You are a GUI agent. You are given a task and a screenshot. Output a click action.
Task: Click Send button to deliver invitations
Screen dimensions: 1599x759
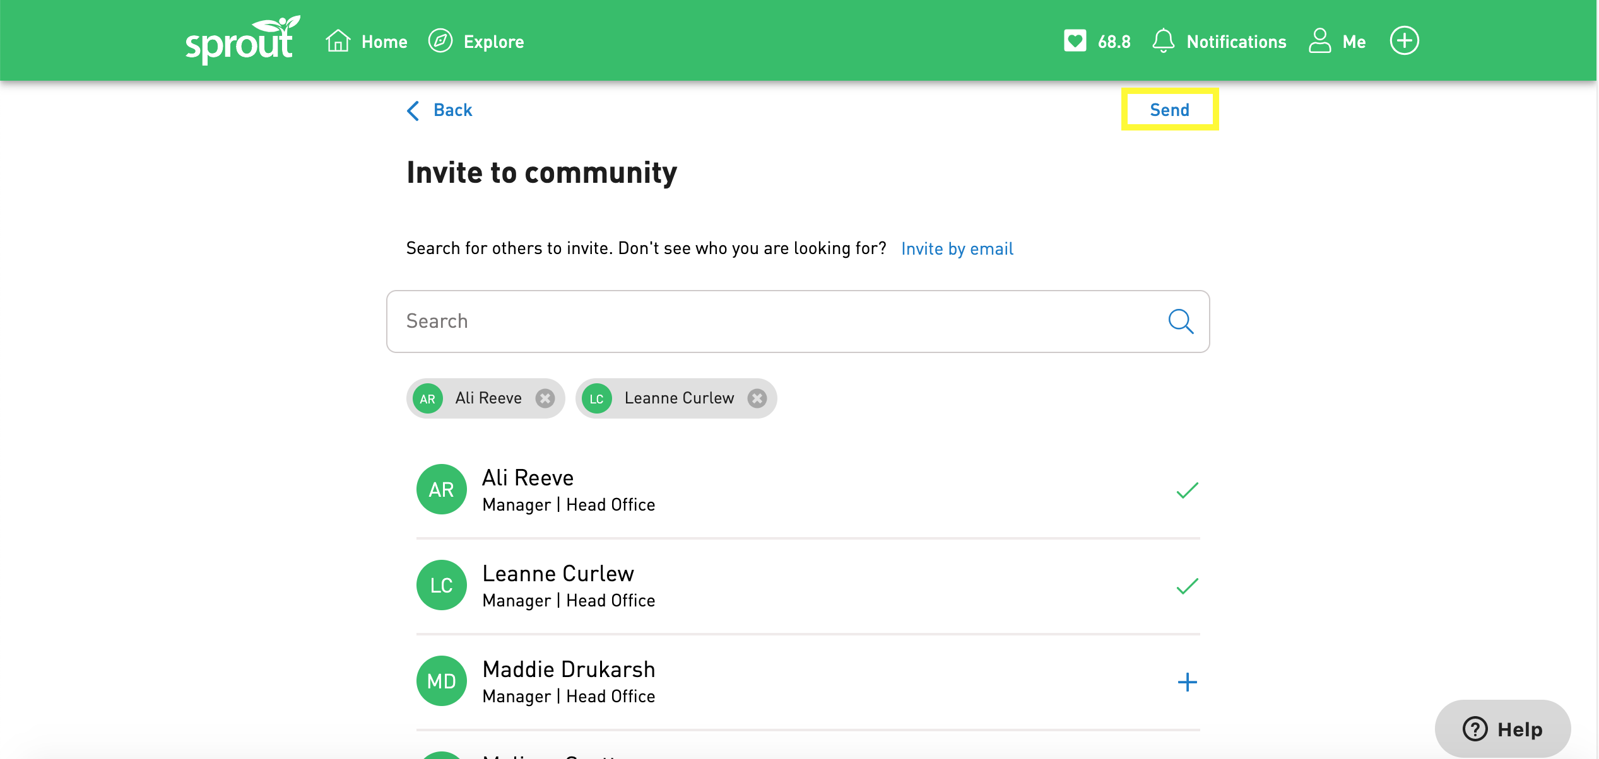tap(1170, 110)
